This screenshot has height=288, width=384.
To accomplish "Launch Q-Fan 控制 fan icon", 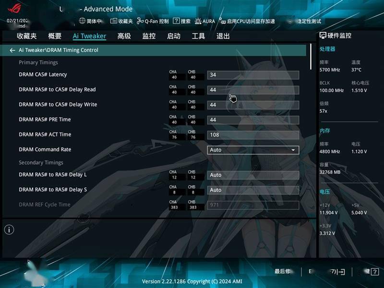I will [x=140, y=21].
